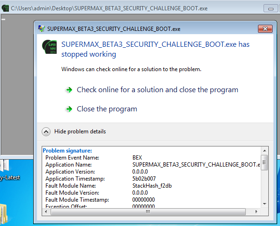Click the horizontal scrollbar left arrow
The image size is (280, 226).
click(x=46, y=211)
